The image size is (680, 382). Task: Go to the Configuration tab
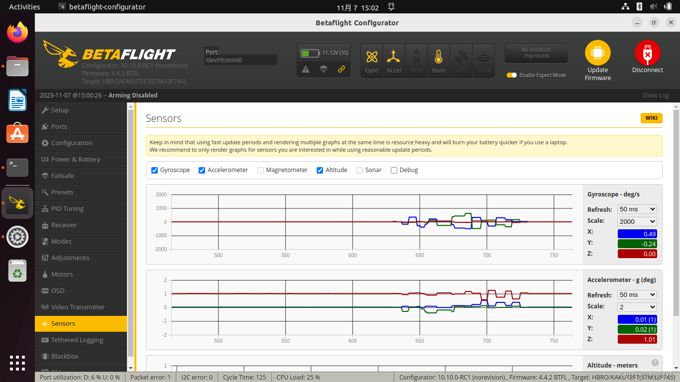coord(81,143)
